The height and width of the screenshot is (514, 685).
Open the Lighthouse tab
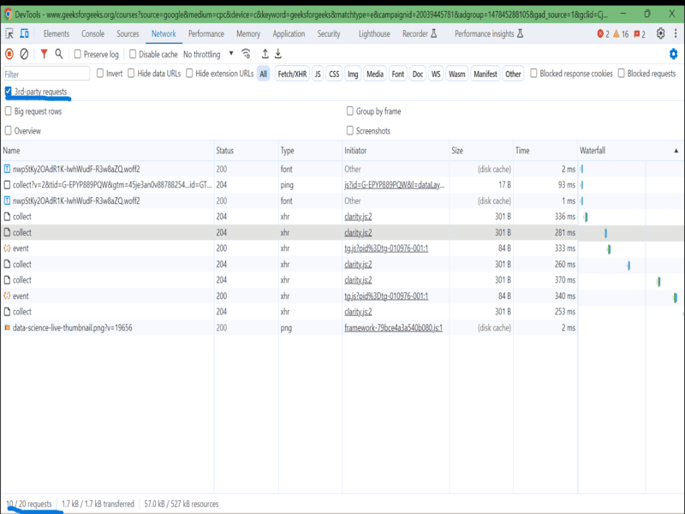[x=374, y=33]
